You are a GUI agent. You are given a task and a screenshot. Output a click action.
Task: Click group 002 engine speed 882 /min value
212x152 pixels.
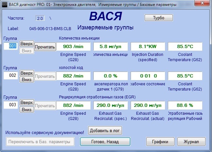(73, 76)
